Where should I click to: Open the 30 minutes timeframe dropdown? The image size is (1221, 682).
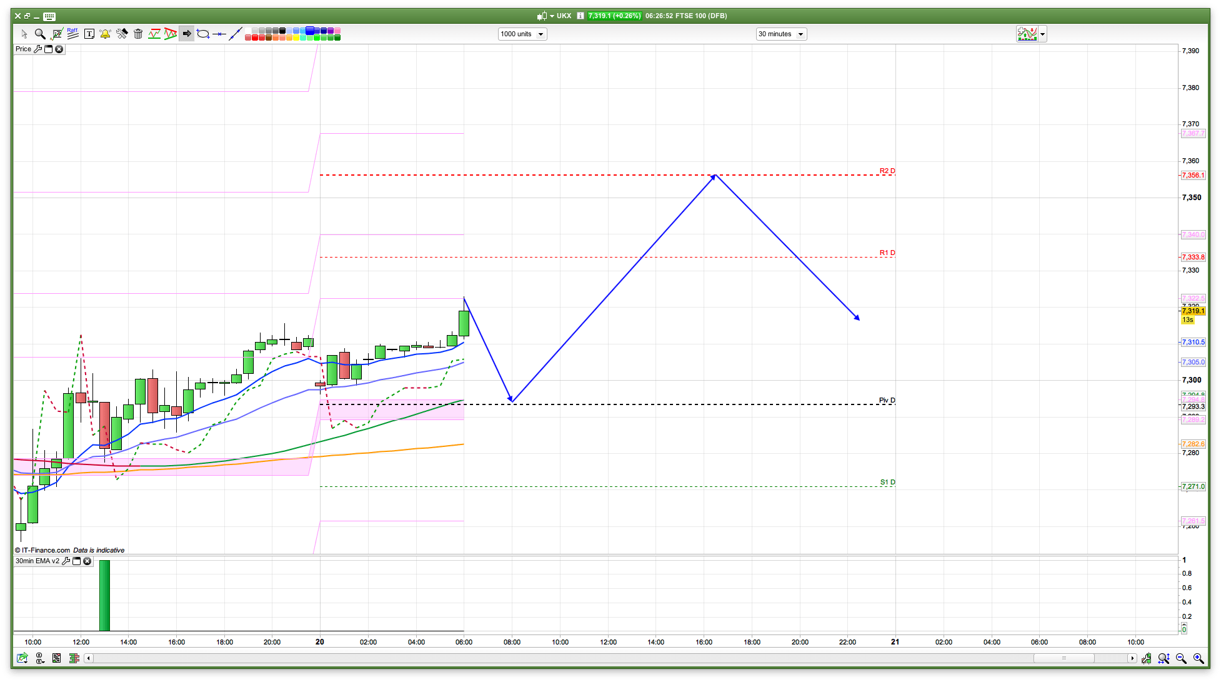coord(781,34)
